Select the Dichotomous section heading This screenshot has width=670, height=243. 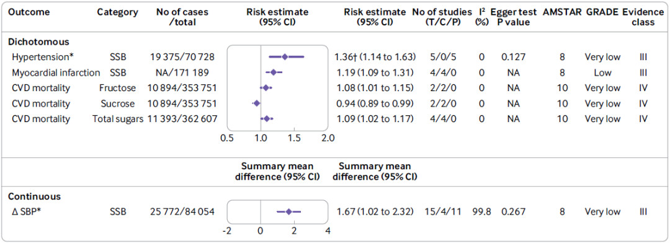pyautogui.click(x=39, y=42)
